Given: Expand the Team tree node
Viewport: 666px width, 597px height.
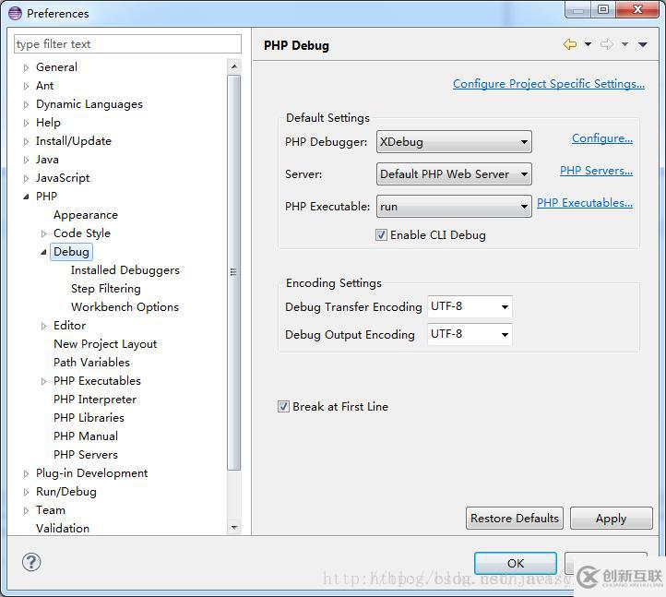Looking at the screenshot, I should (x=27, y=510).
